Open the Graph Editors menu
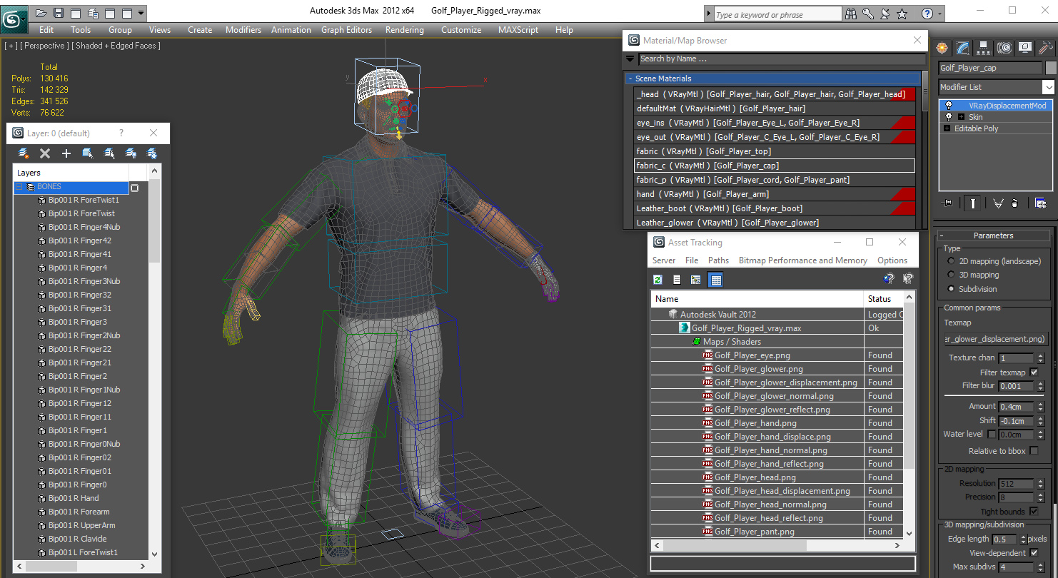The image size is (1058, 578). pyautogui.click(x=346, y=30)
